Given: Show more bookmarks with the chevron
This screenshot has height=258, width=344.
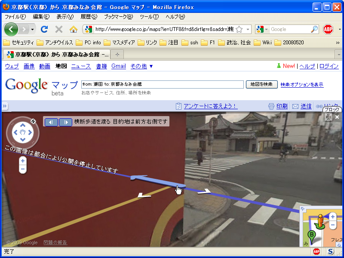Looking at the screenshot, I should pyautogui.click(x=338, y=43).
